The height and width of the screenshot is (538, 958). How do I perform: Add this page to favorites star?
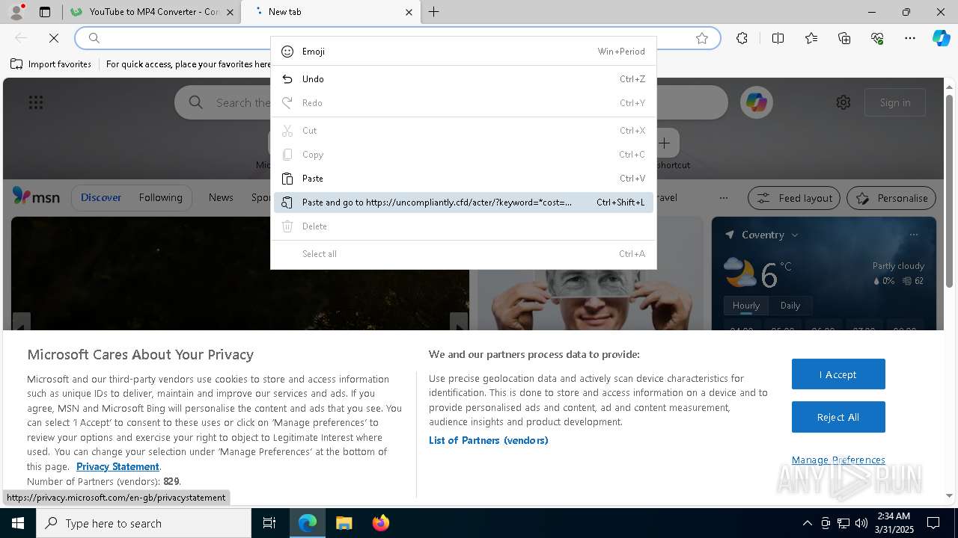tap(702, 38)
